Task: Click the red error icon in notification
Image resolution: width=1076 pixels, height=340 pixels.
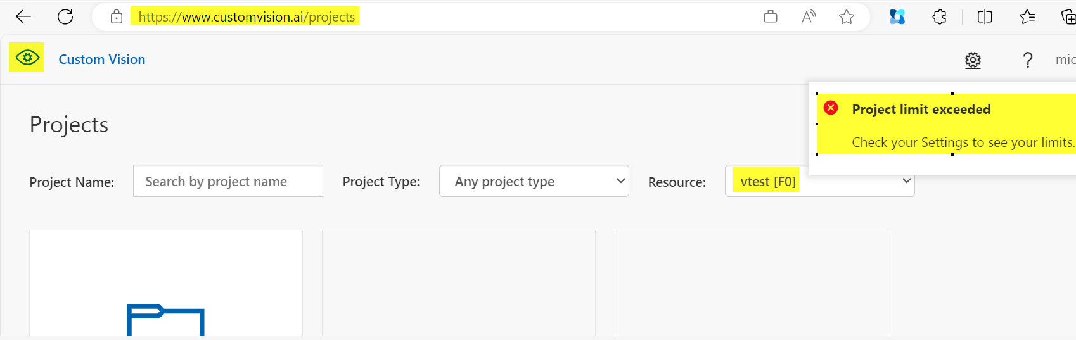Action: pos(831,108)
